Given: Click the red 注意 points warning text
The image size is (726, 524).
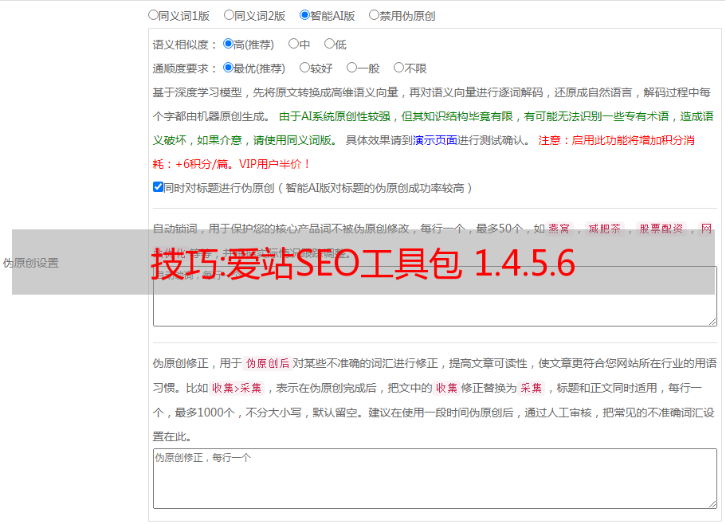Looking at the screenshot, I should coord(424,152).
